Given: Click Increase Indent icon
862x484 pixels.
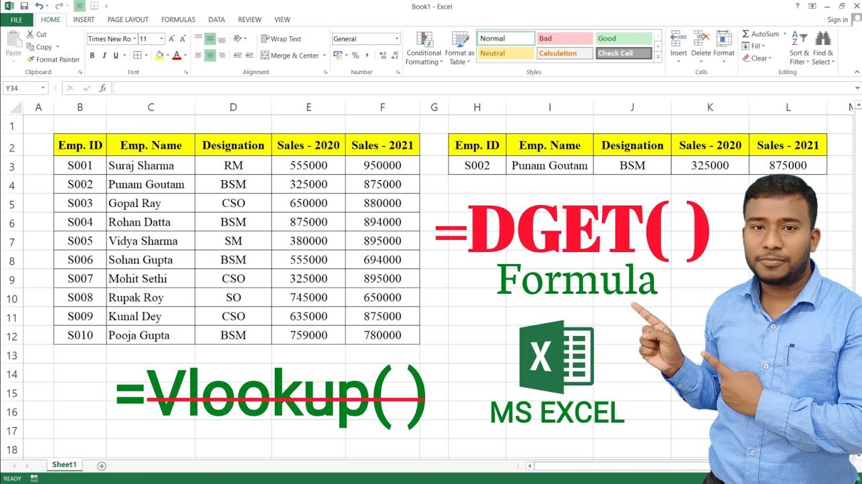Looking at the screenshot, I should pos(250,56).
